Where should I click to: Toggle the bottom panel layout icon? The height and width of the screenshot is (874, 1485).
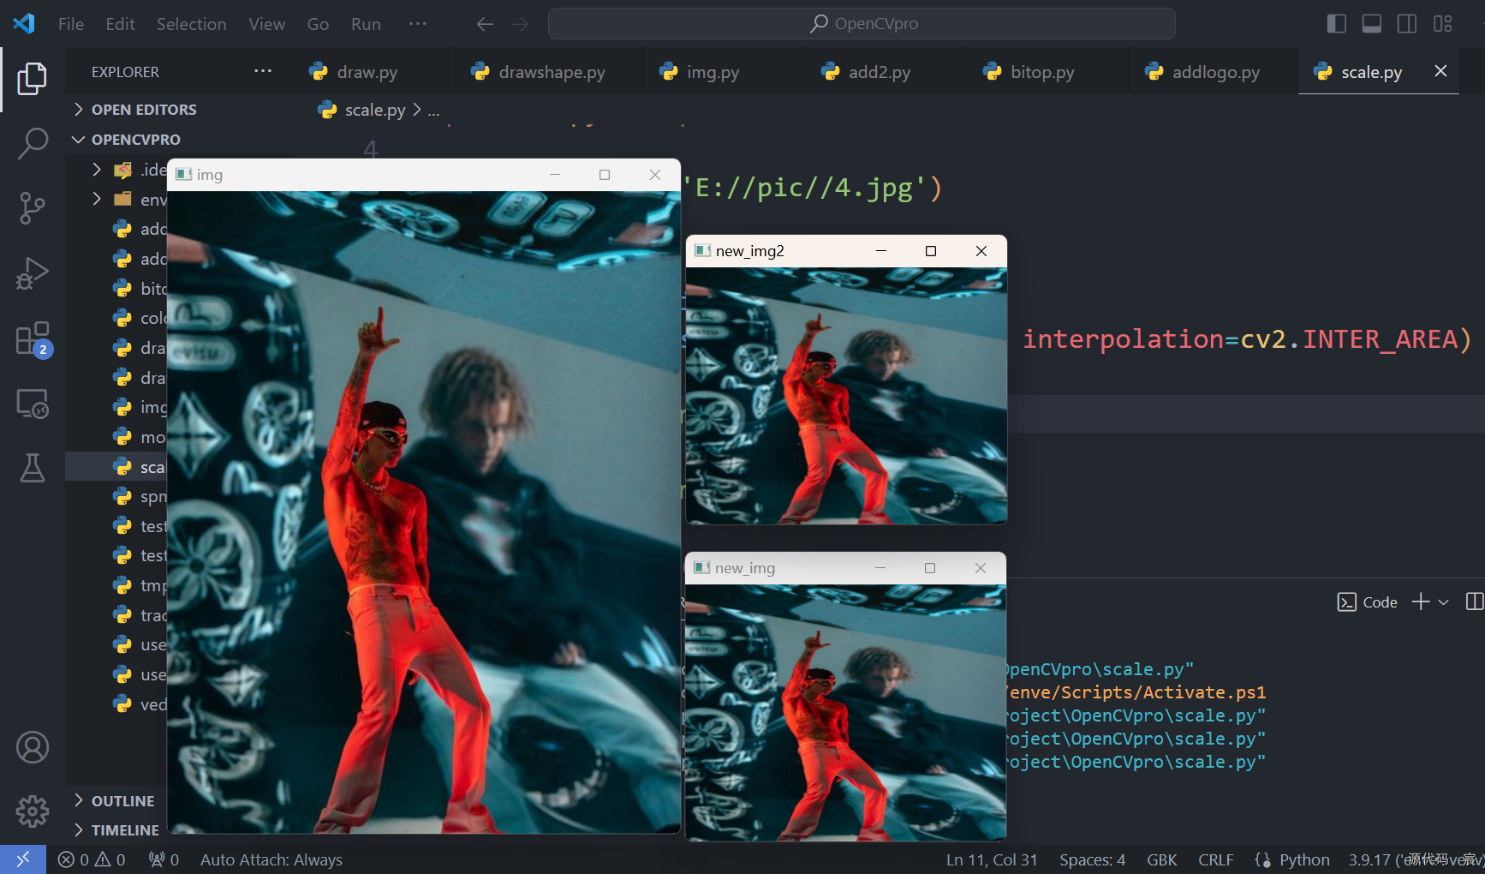1371,24
